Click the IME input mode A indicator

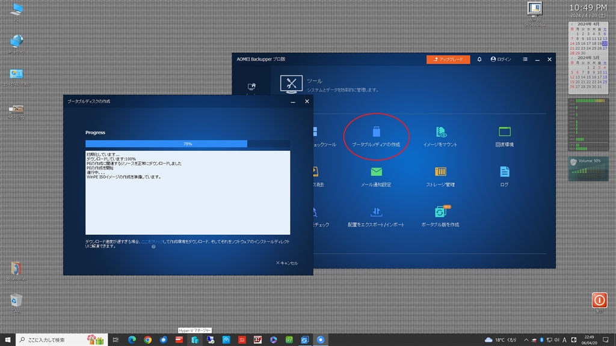tap(564, 340)
